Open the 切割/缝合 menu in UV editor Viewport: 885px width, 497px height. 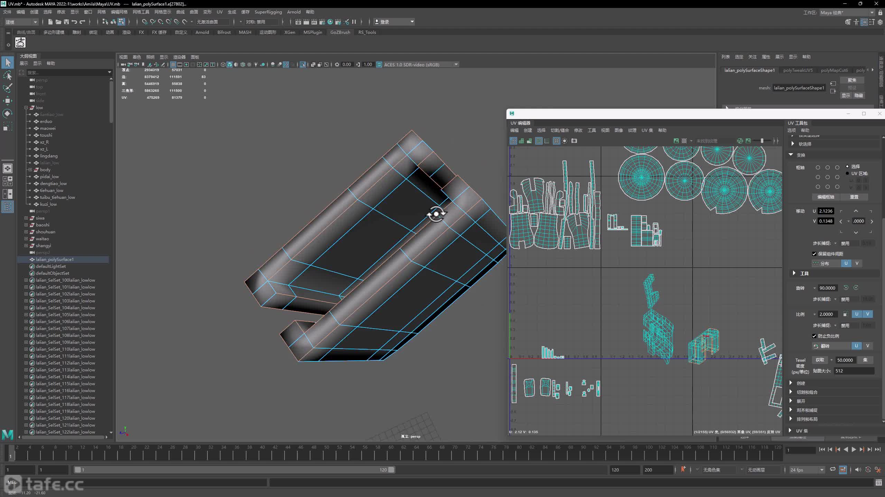pyautogui.click(x=559, y=130)
